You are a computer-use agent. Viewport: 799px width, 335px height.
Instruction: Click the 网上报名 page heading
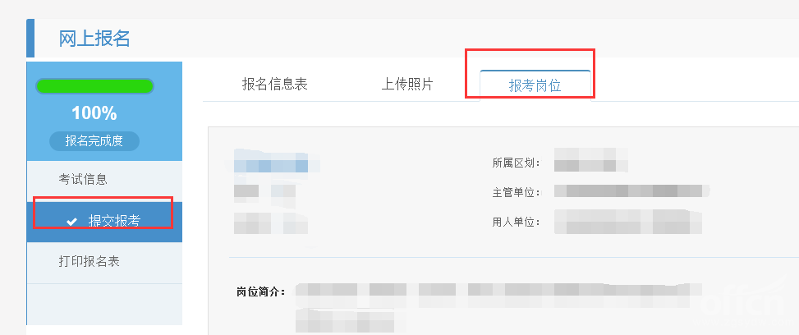94,39
